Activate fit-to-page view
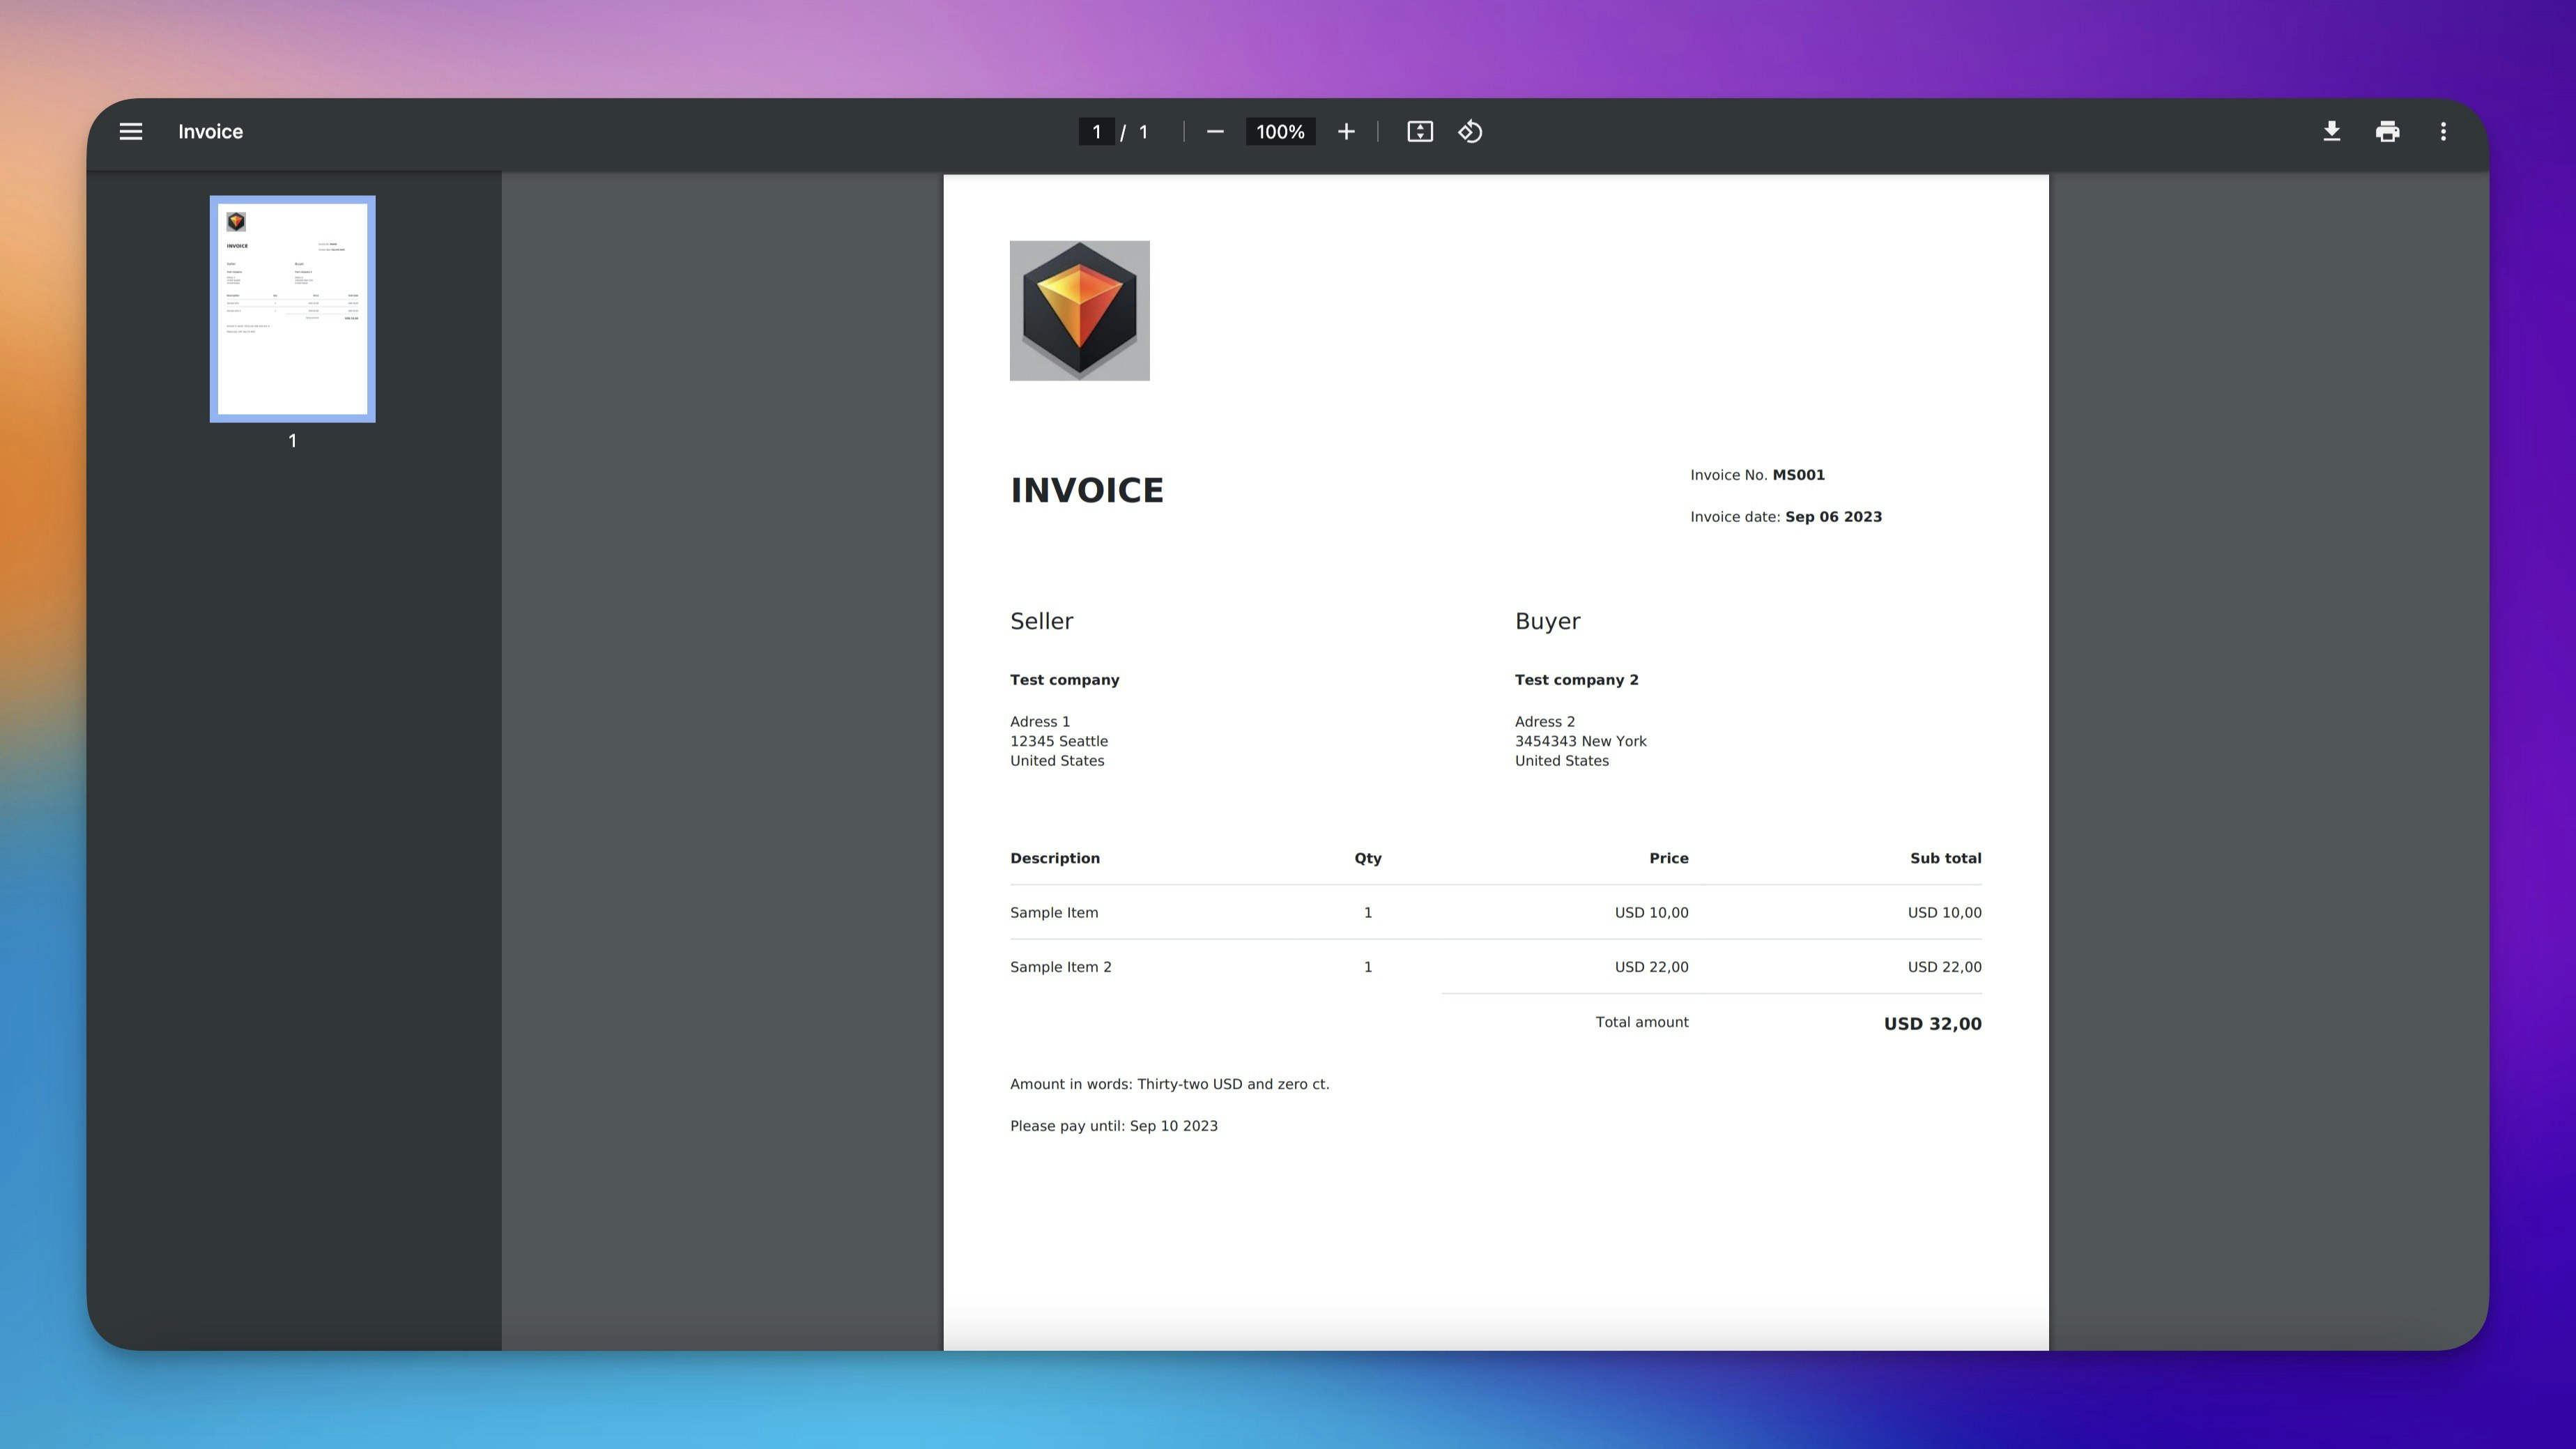 coord(1419,131)
